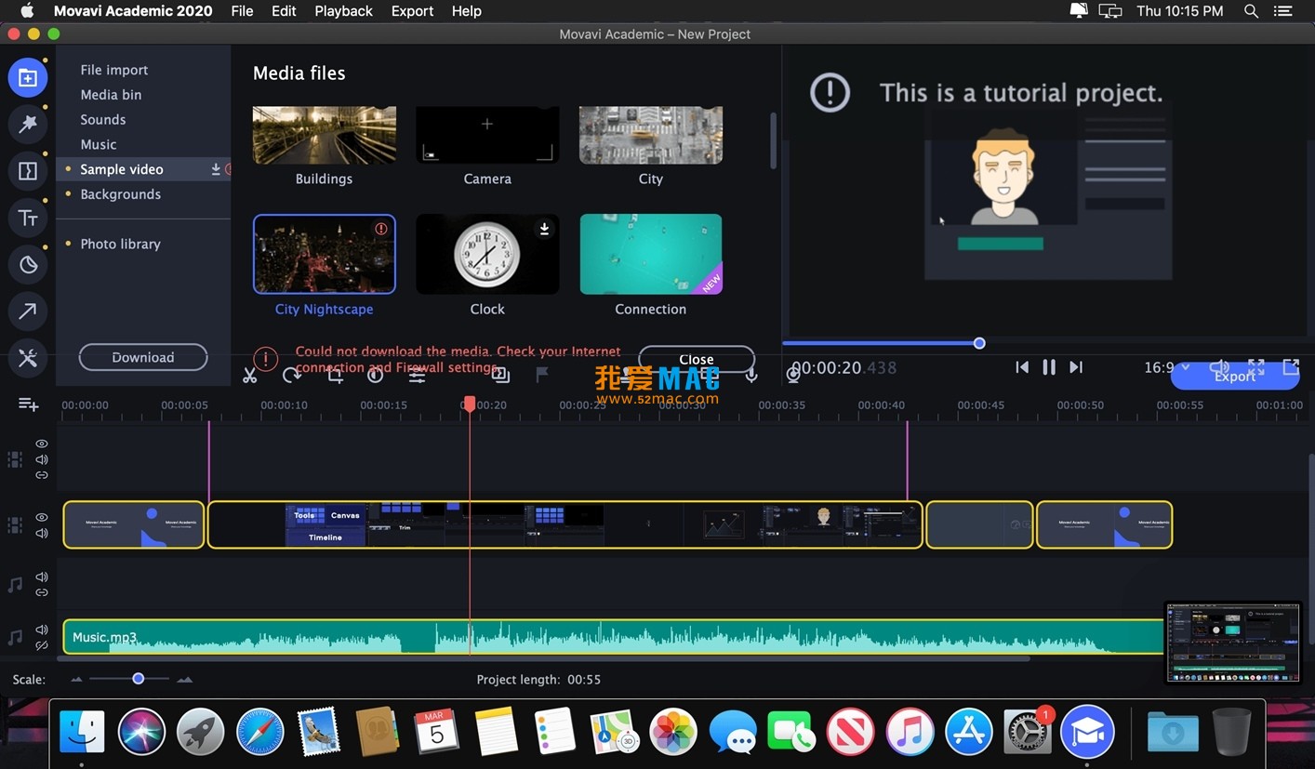Click the preview volume speaker icon
Screen dimensions: 1315x769
click(x=1219, y=366)
